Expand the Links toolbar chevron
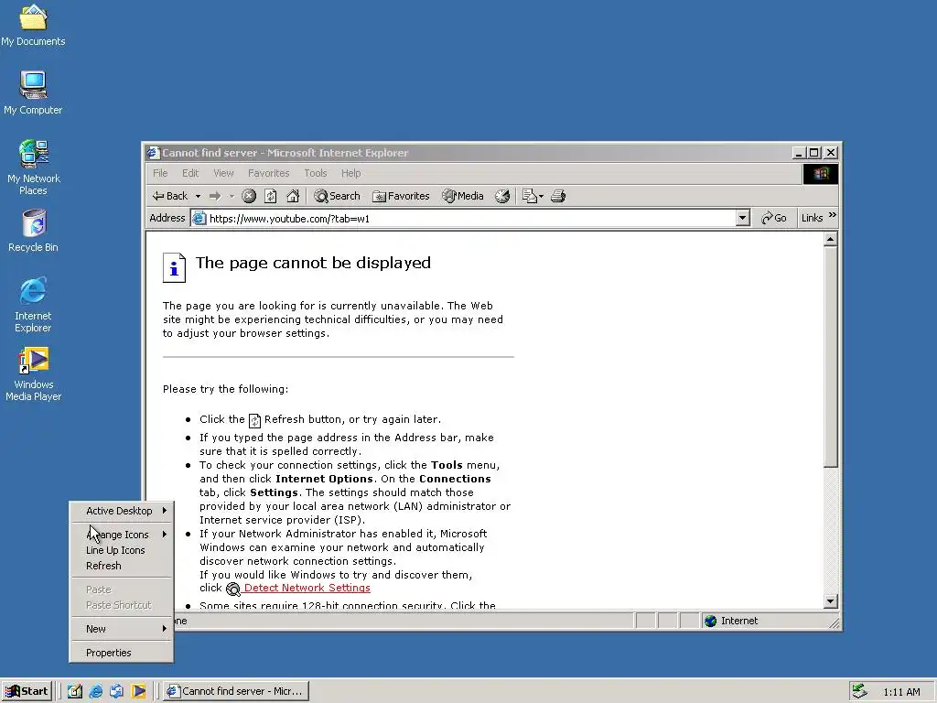The image size is (937, 703). click(x=833, y=215)
